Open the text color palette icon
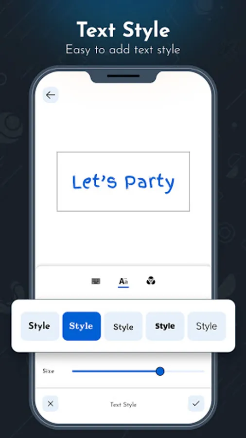The width and height of the screenshot is (246, 438). pos(151,281)
